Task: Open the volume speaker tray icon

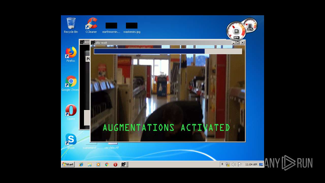Action: click(x=234, y=164)
